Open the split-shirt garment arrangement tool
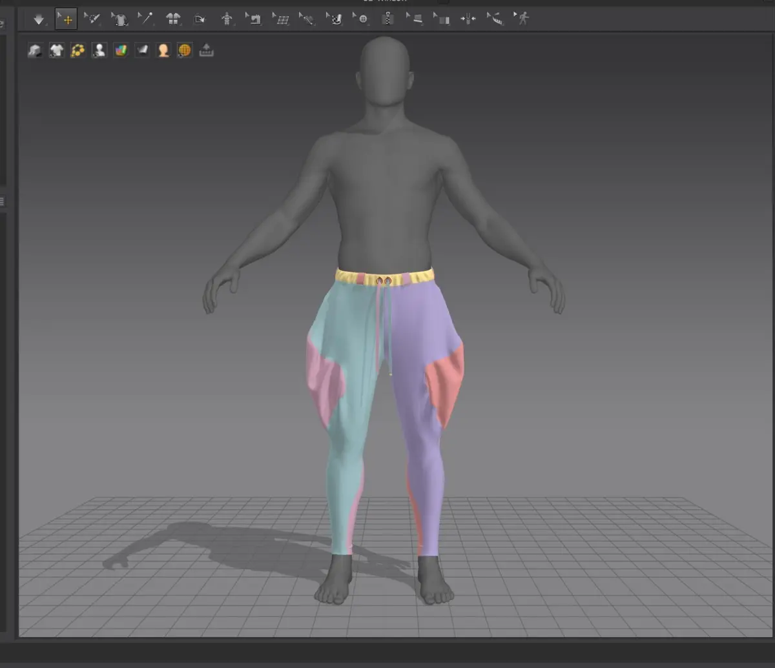 coord(174,19)
